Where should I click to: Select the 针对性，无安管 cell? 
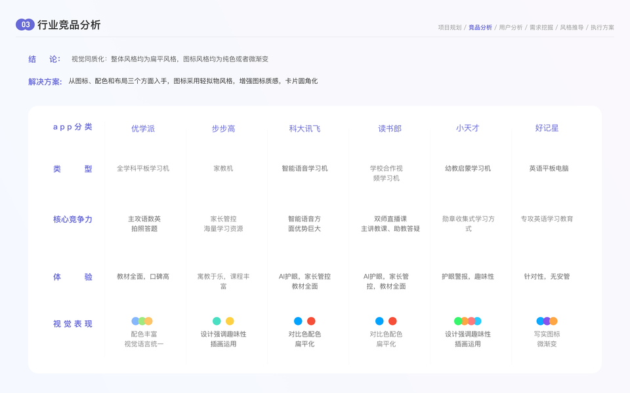click(547, 276)
